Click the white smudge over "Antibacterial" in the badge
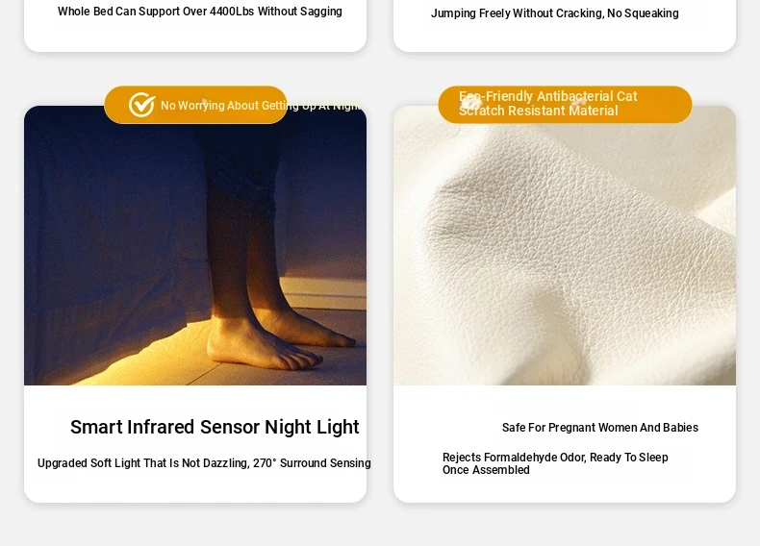The width and height of the screenshot is (760, 546). pos(579,101)
